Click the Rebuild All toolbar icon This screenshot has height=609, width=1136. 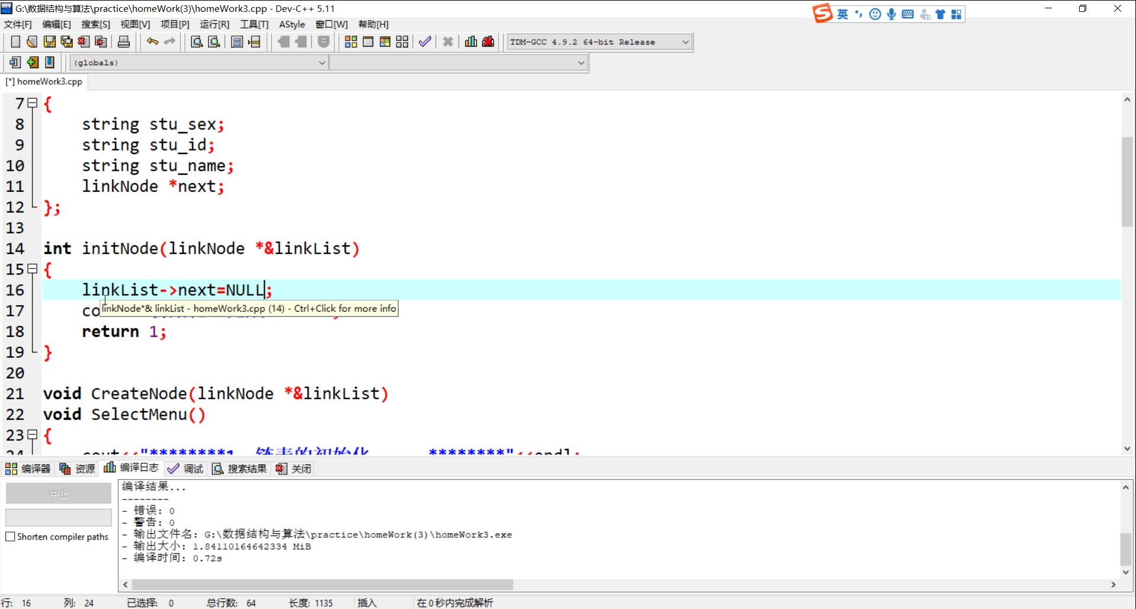(x=402, y=41)
